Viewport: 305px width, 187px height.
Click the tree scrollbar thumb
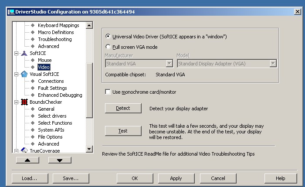point(89,90)
